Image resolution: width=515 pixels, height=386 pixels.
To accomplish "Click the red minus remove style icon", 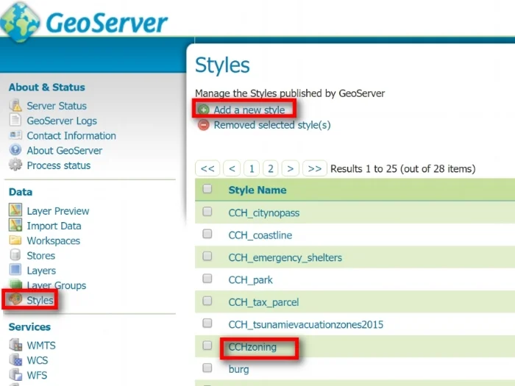I will click(x=203, y=125).
